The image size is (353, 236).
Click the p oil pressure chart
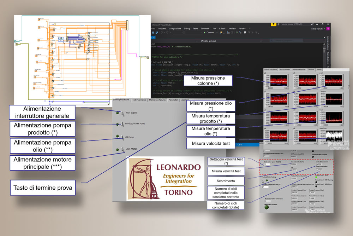(x=334, y=81)
